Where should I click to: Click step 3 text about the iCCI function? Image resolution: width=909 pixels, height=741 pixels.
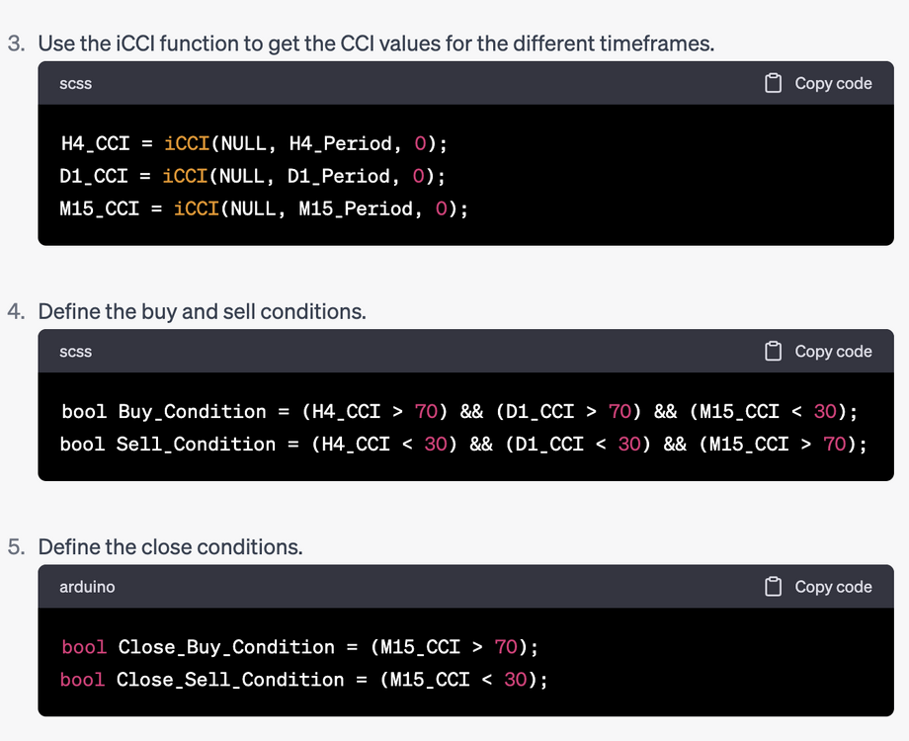click(375, 43)
